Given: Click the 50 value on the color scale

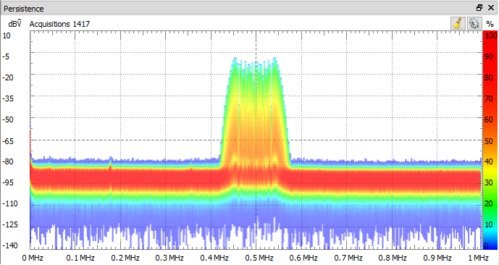Looking at the screenshot, I should [x=488, y=140].
